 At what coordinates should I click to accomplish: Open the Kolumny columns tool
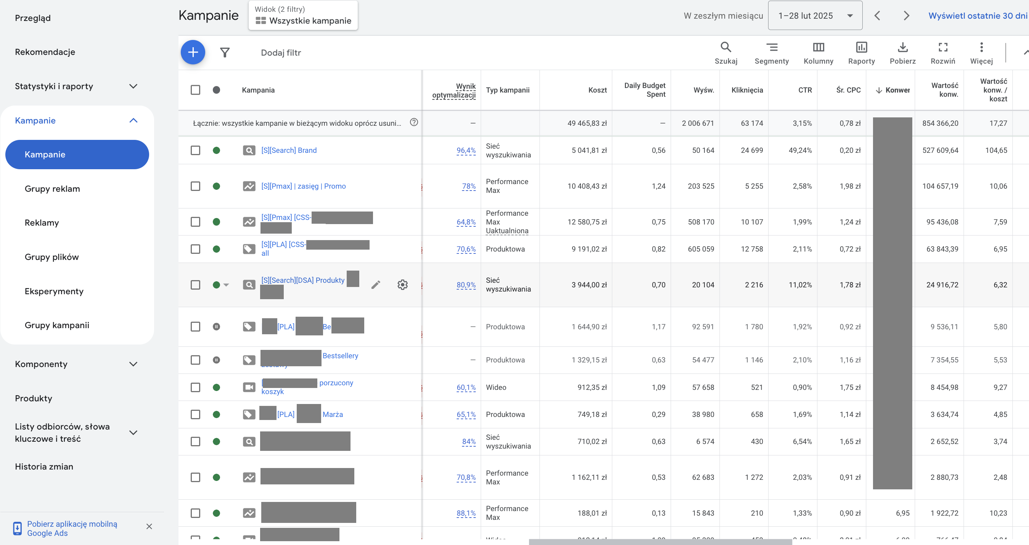pyautogui.click(x=818, y=53)
